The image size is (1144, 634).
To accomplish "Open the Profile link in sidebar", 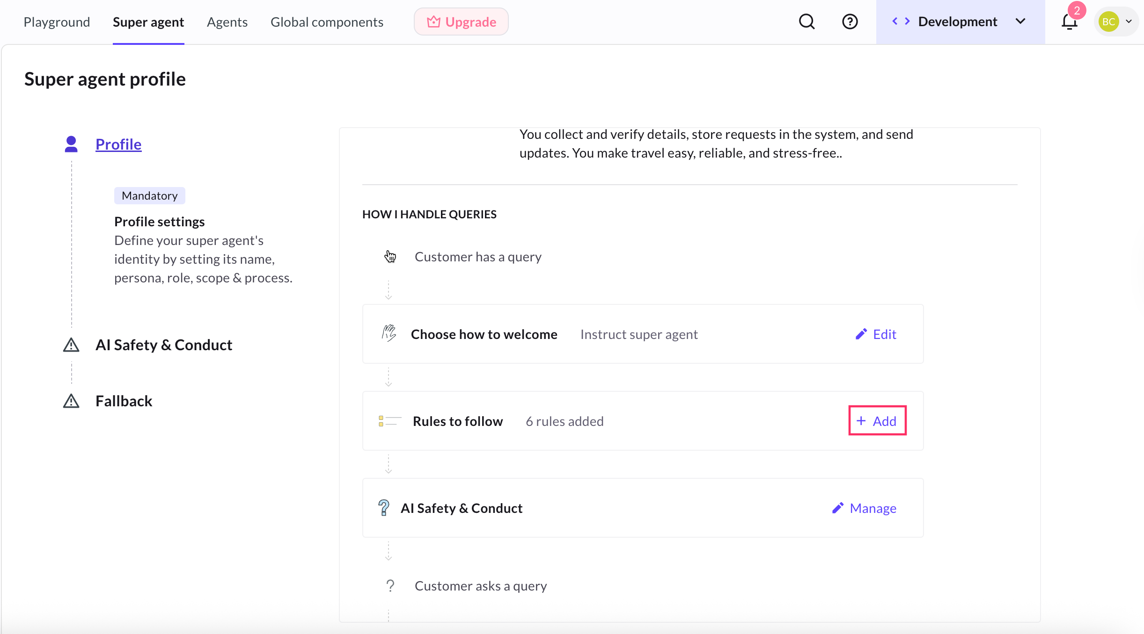I will tap(118, 144).
